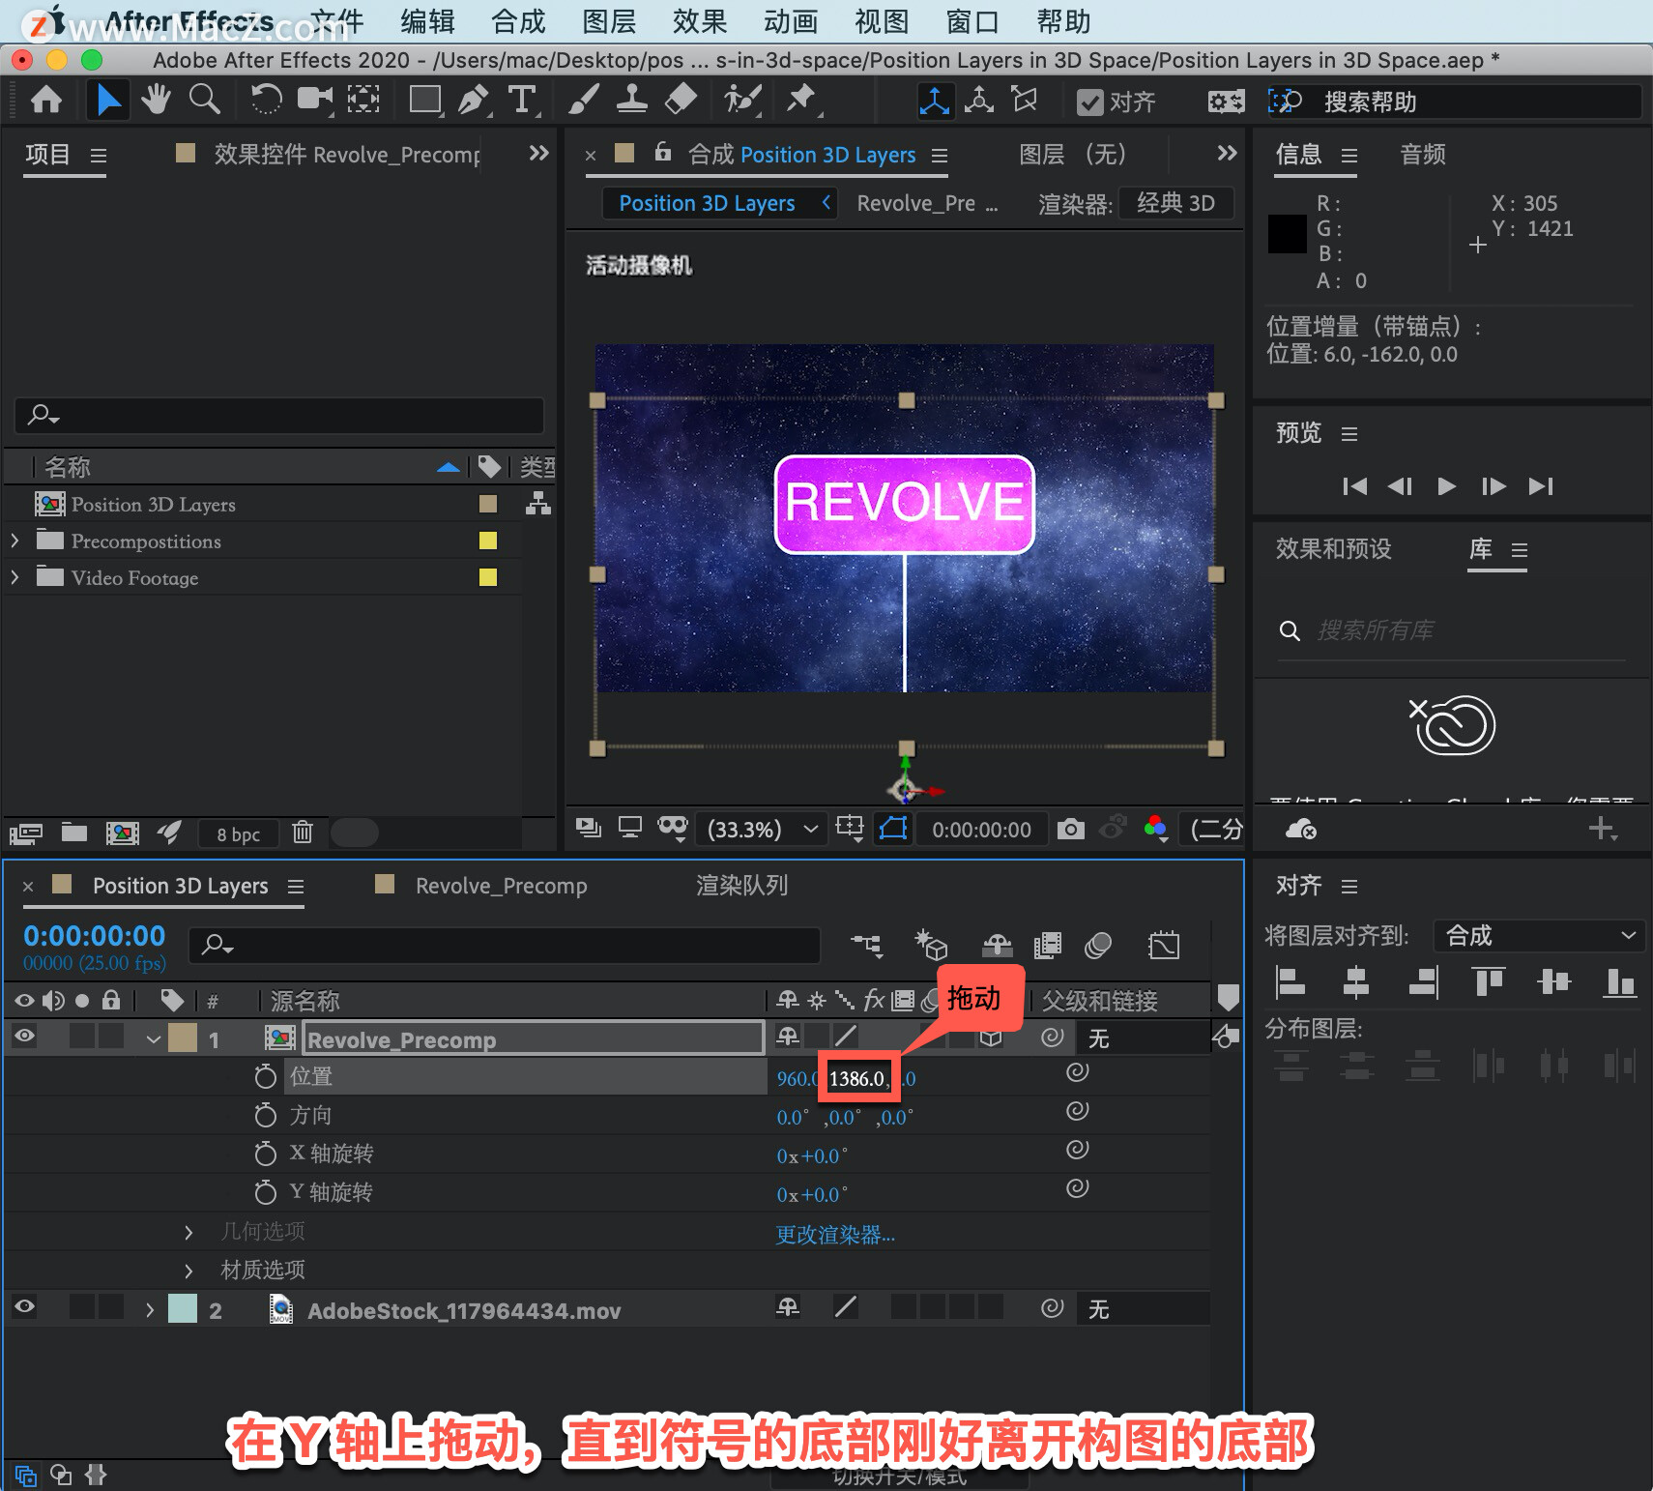This screenshot has width=1653, height=1491.
Task: Select the Puppet Pin tool
Action: (801, 100)
